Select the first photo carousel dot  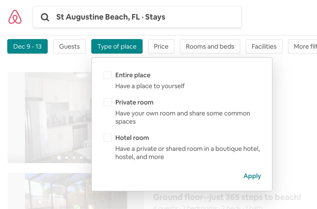(x=59, y=157)
